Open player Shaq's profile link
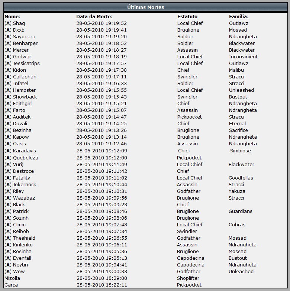This screenshot has height=291, width=290. pos(19,23)
